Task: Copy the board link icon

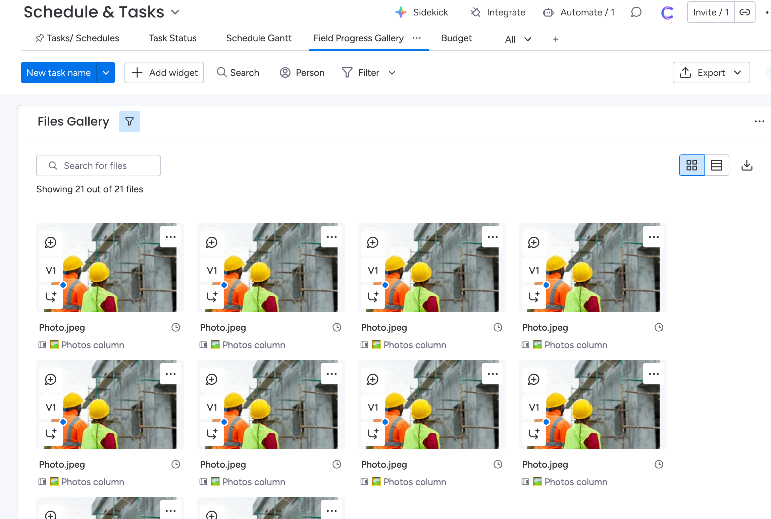Action: tap(745, 12)
